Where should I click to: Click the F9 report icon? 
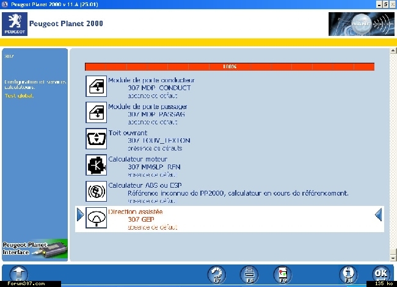point(283,275)
